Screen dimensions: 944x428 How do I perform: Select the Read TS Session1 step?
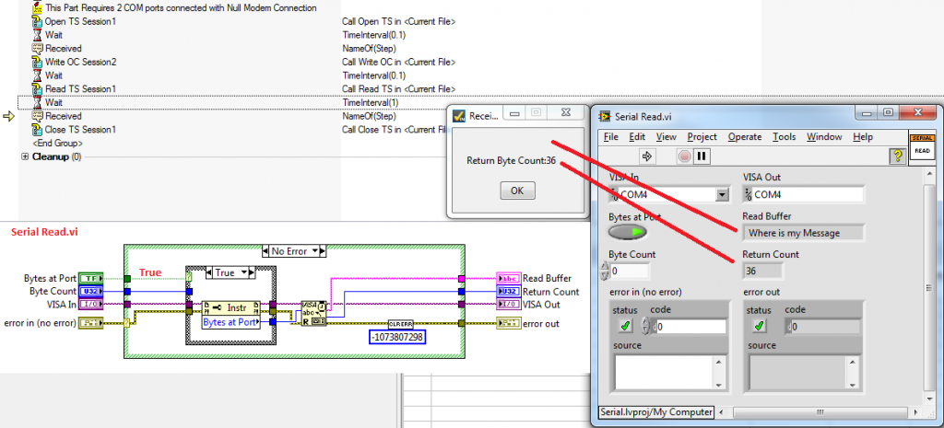click(x=81, y=89)
